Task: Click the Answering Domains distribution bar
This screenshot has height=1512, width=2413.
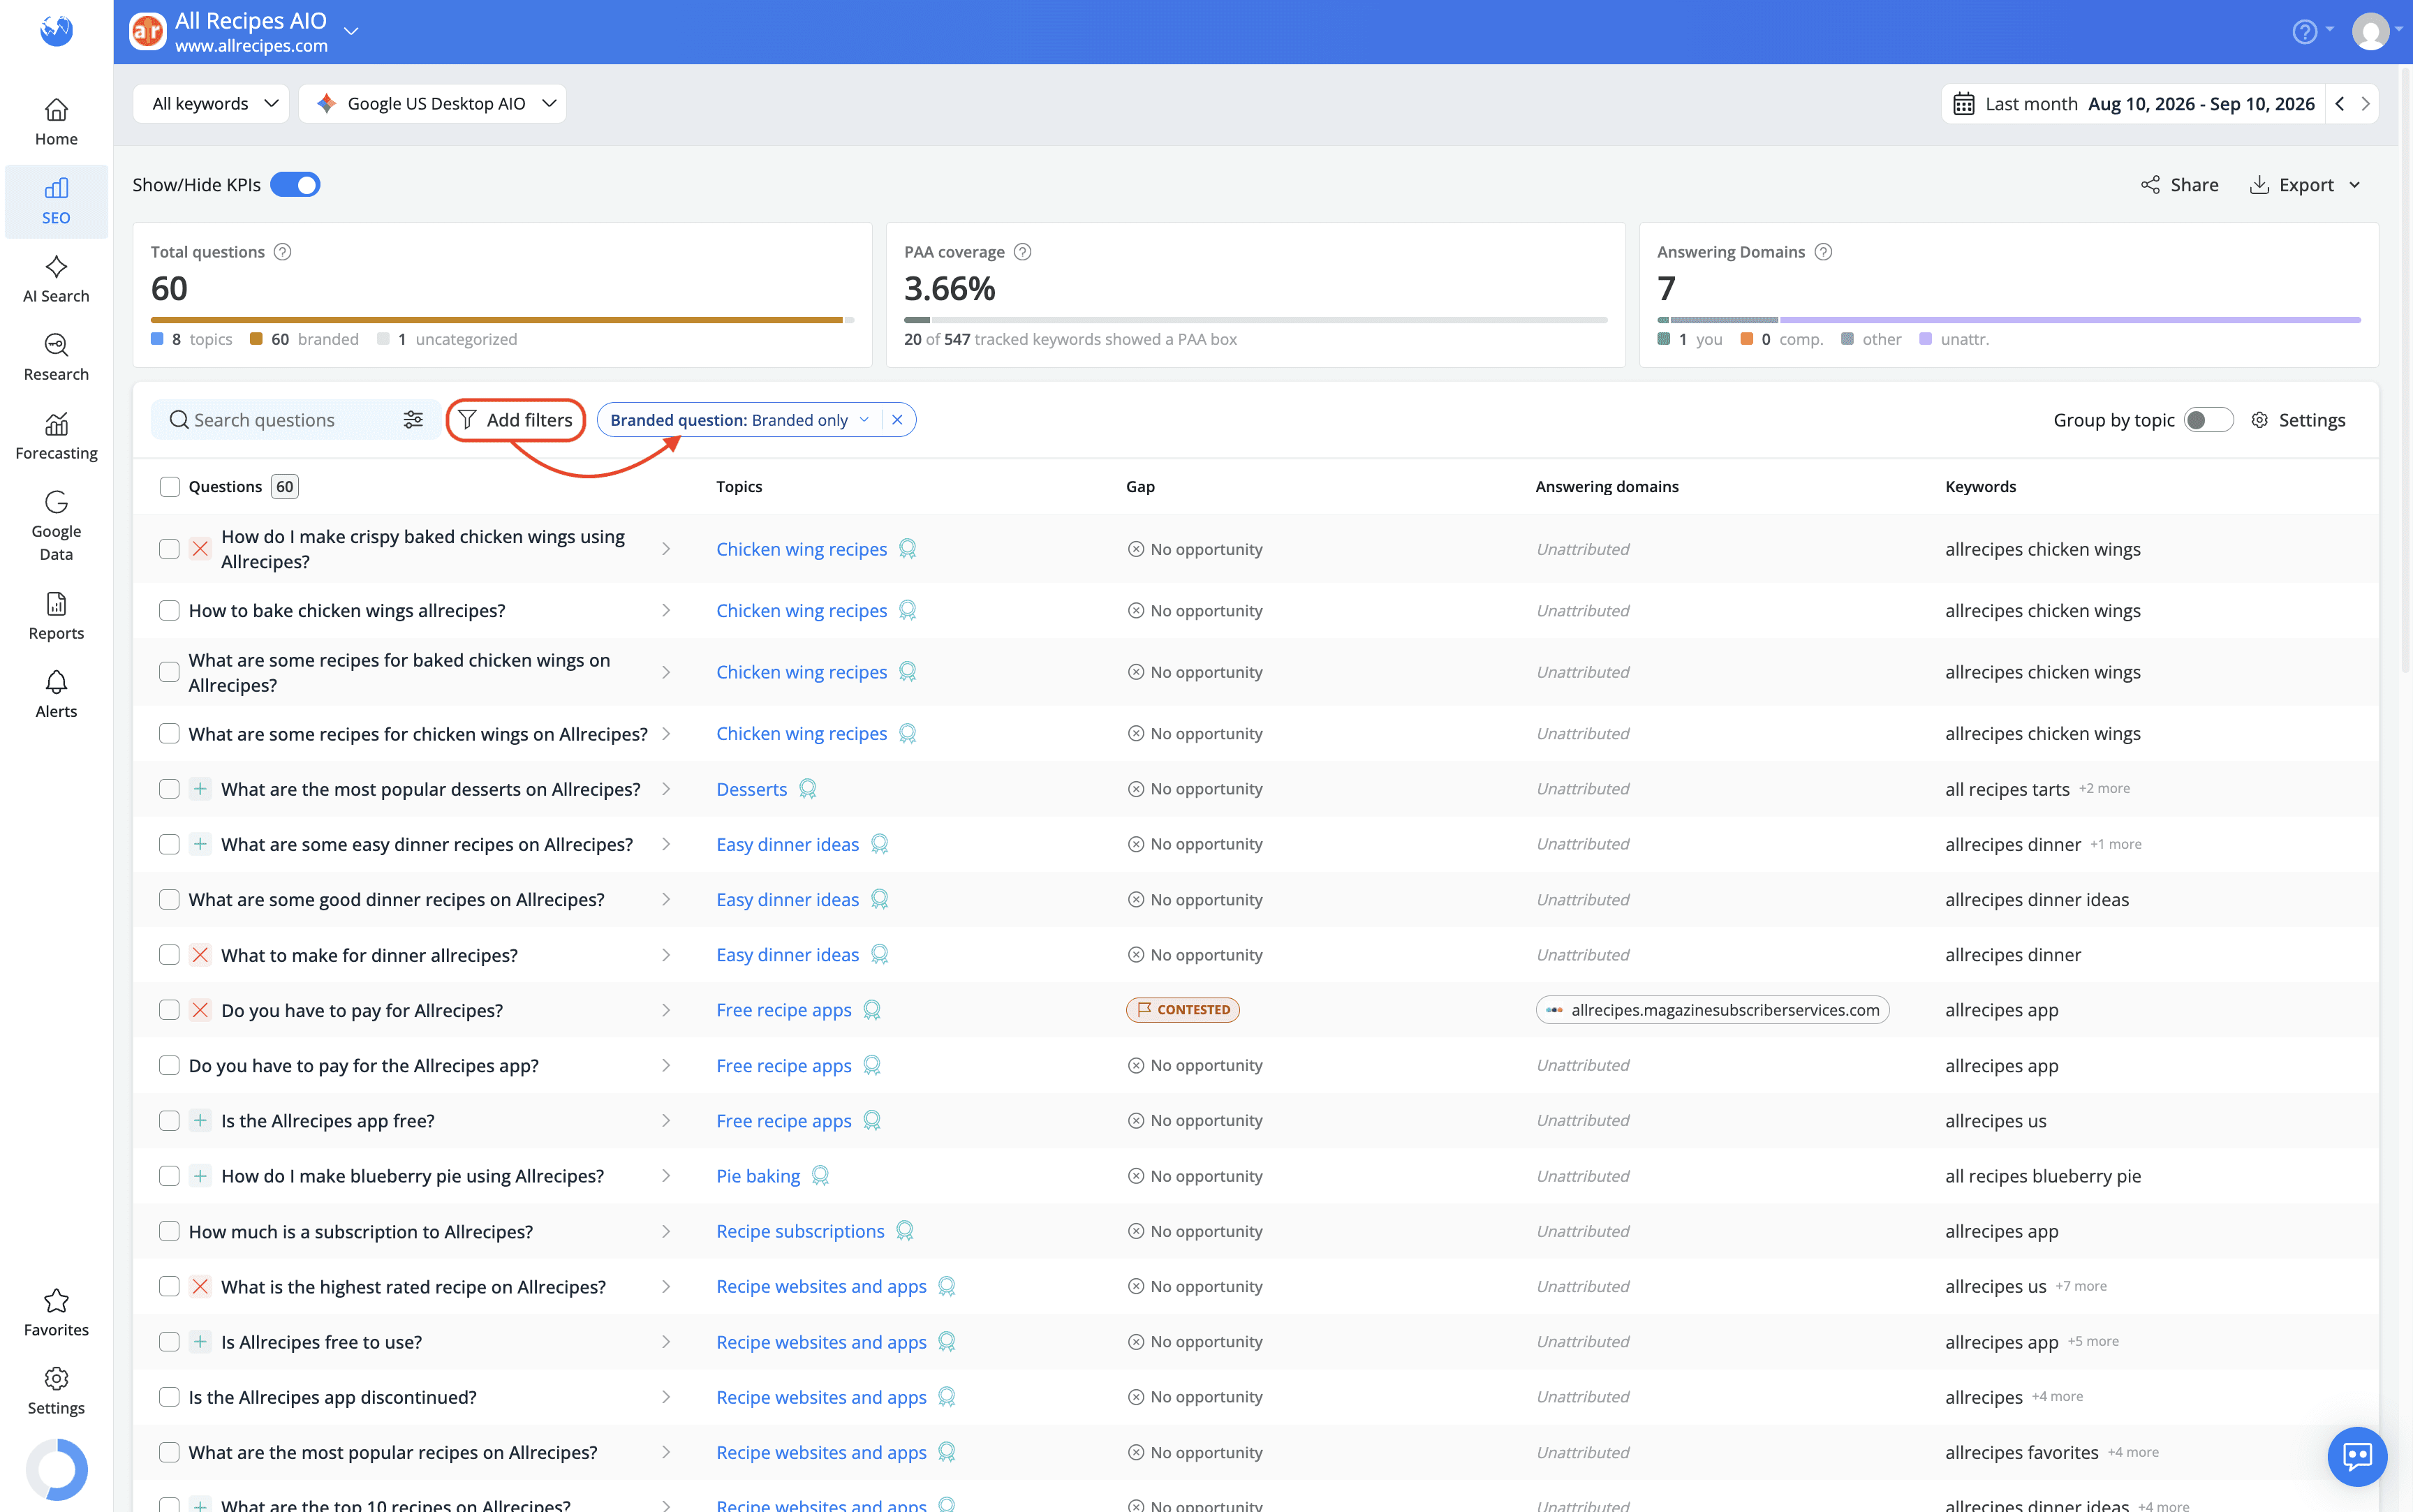Action: (2009, 320)
